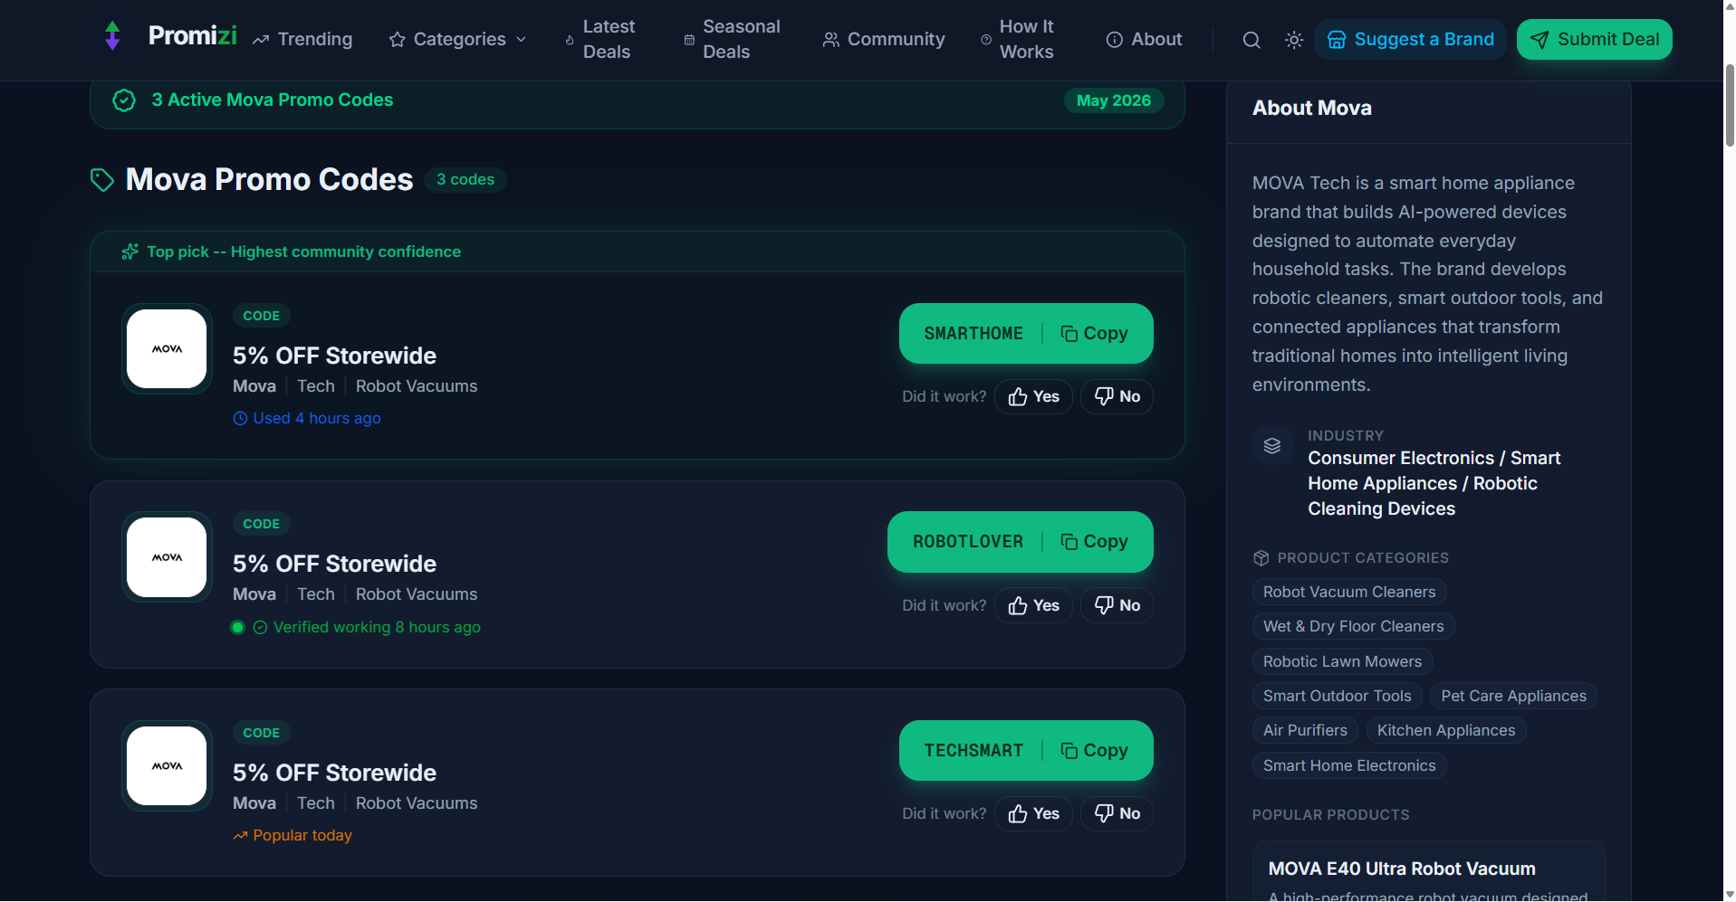Click Suggest a Brand button
The image size is (1736, 902).
[x=1410, y=39]
